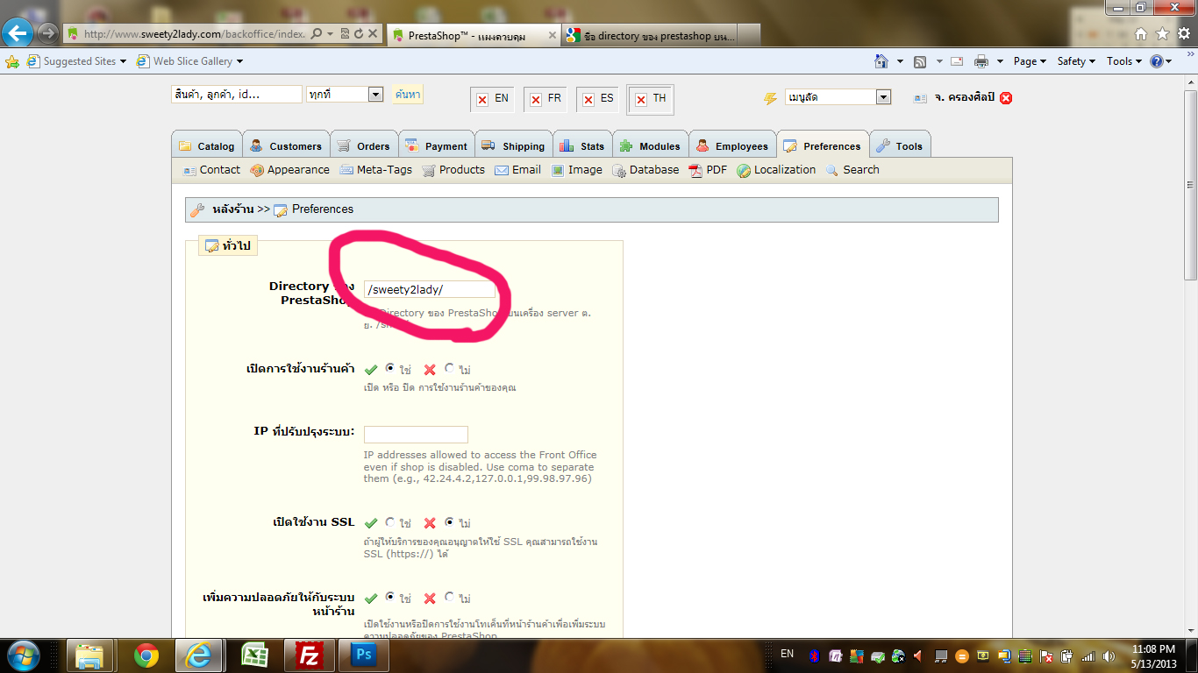Click the browser Forward button
The image size is (1198, 673).
click(x=48, y=33)
